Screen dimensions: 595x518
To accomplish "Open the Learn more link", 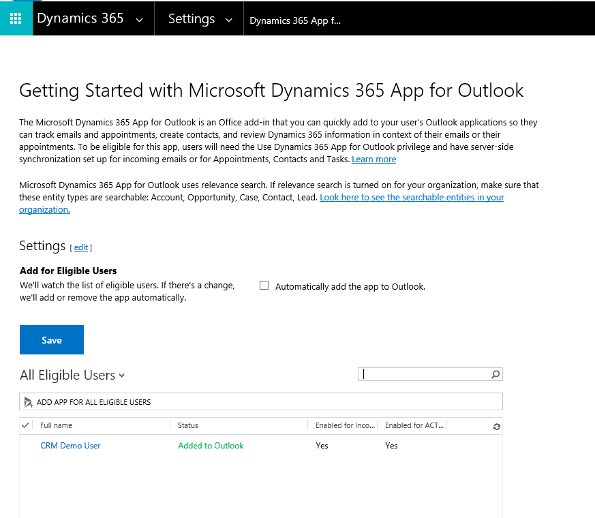I will [x=373, y=159].
